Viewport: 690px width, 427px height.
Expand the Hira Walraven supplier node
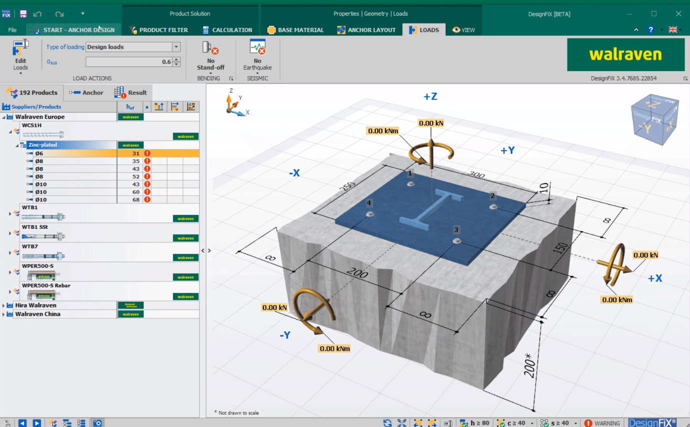(x=4, y=305)
